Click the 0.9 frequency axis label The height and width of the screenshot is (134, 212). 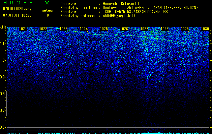click(x=3, y=77)
